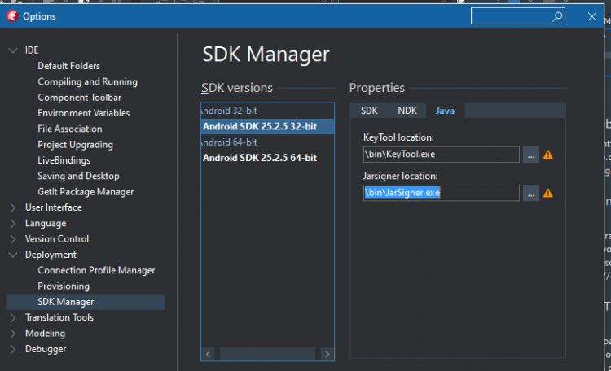This screenshot has height=371, width=611.
Task: Open Project Upgrading settings
Action: pos(75,145)
